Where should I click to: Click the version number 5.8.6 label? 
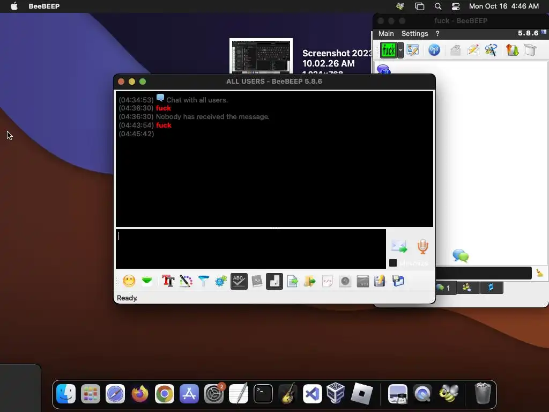[528, 33]
